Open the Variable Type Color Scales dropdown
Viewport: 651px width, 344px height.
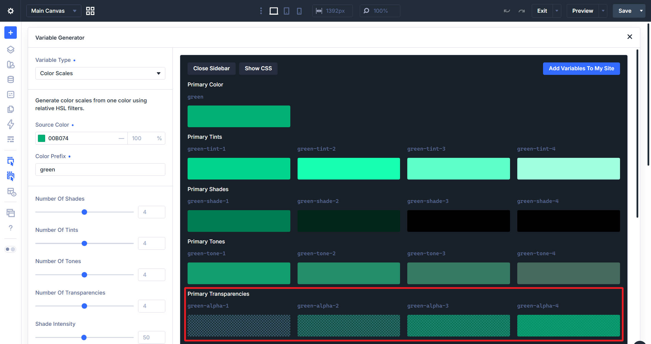(100, 73)
